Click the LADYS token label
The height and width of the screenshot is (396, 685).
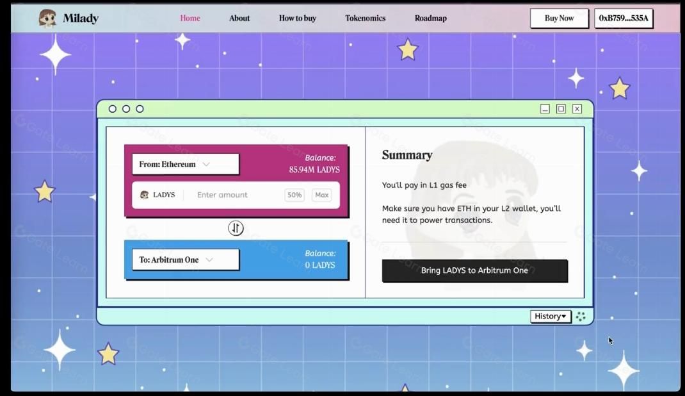pos(164,195)
